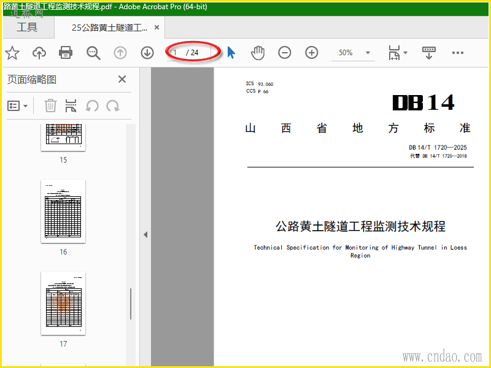491x368 pixels.
Task: Click the ICS 93.060 text
Action: [260, 83]
